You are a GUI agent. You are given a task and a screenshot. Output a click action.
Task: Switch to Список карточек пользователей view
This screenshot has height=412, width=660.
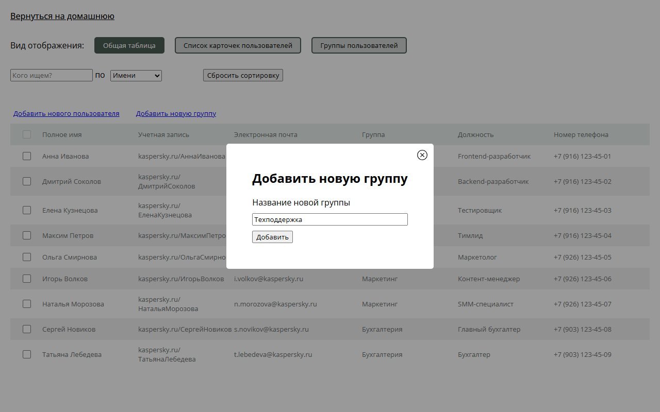[x=238, y=45]
